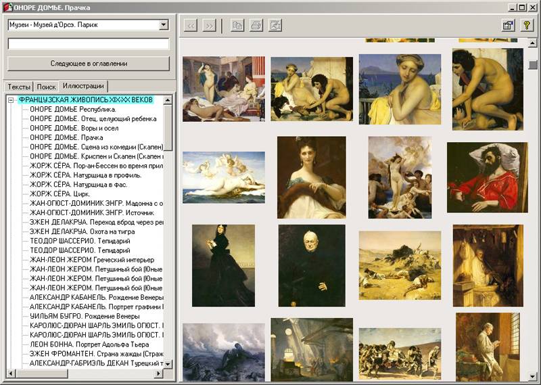Select 'АЛЕКСАНДР КАБАНЕЛЬ. Портрет графини' entry
The image size is (541, 385).
click(96, 307)
